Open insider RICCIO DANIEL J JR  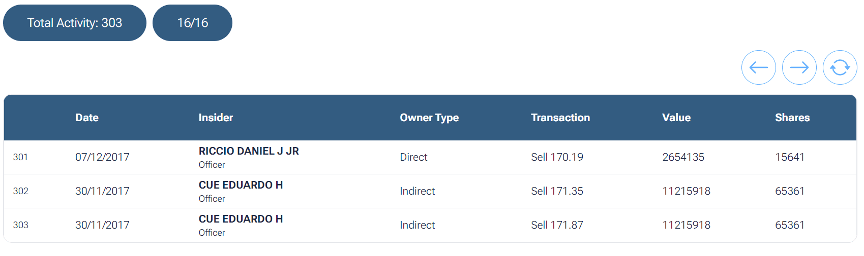[249, 151]
